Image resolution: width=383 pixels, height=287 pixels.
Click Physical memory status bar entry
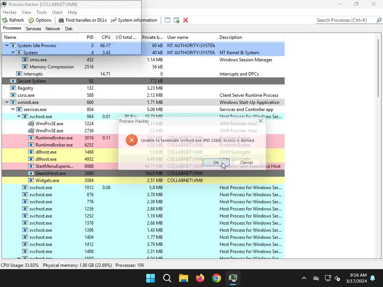coord(77,265)
